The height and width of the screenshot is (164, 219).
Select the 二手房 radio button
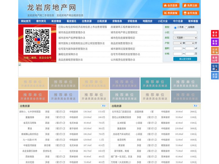click(175, 28)
